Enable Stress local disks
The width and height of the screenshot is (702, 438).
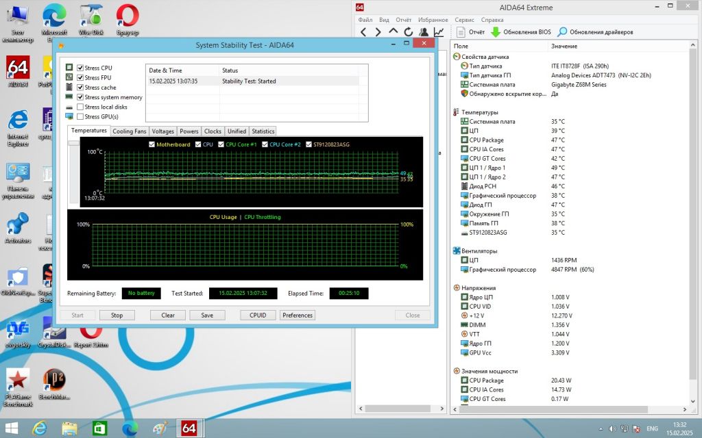[80, 107]
